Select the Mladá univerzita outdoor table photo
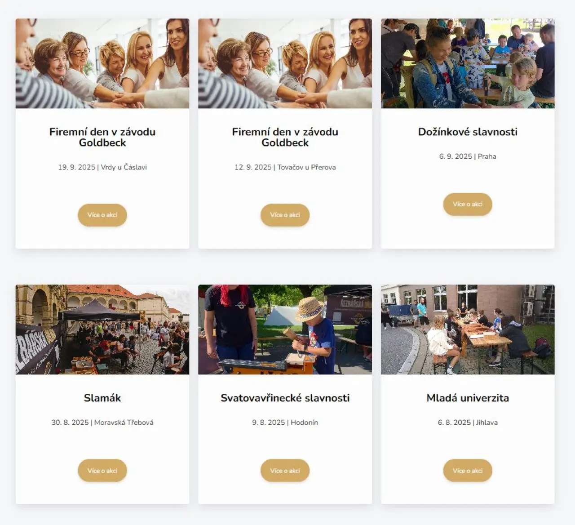Screen dimensions: 575x525 468,329
